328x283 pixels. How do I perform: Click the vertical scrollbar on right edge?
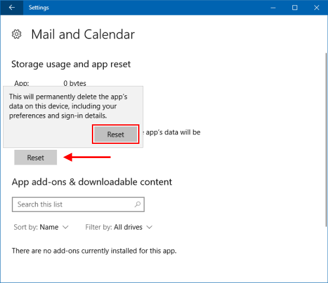tap(326, 140)
